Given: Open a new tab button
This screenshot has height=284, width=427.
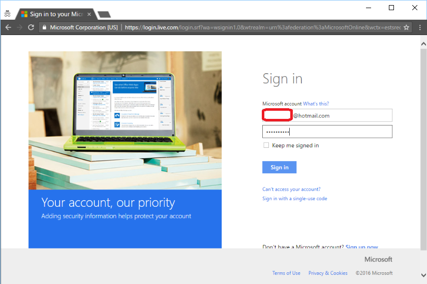Looking at the screenshot, I should pyautogui.click(x=104, y=14).
